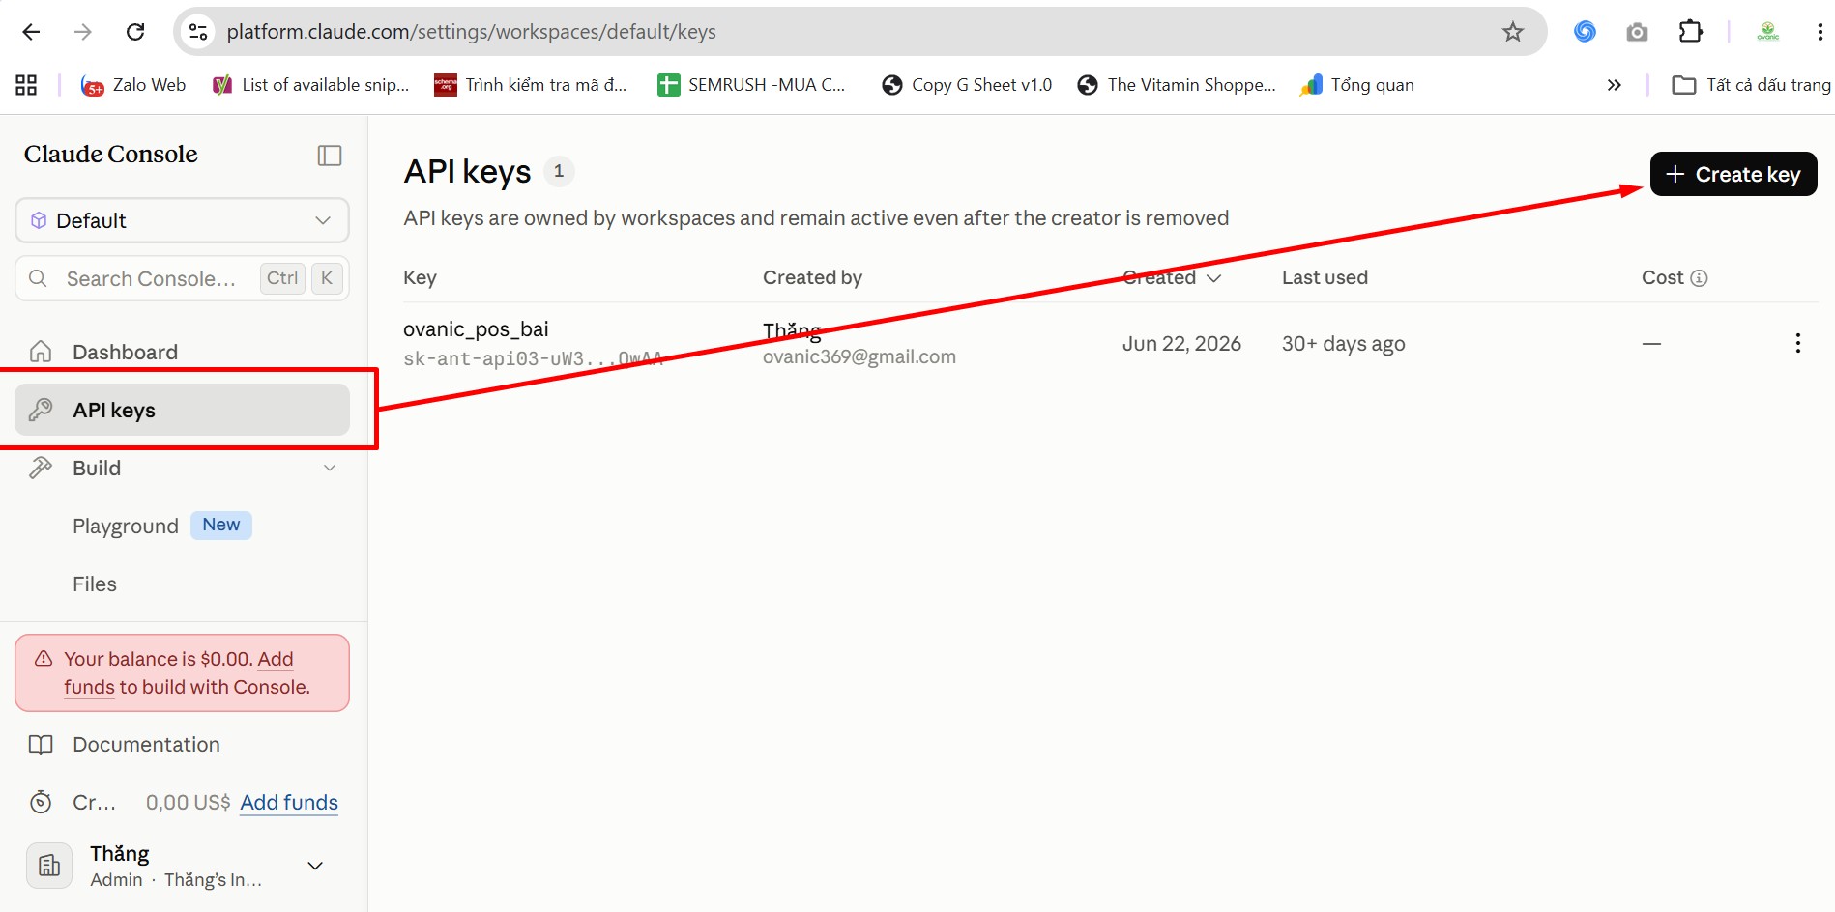Expand the Build section chevron
The image size is (1835, 912).
[x=330, y=468]
